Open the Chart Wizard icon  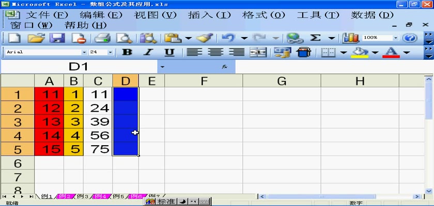click(x=351, y=38)
